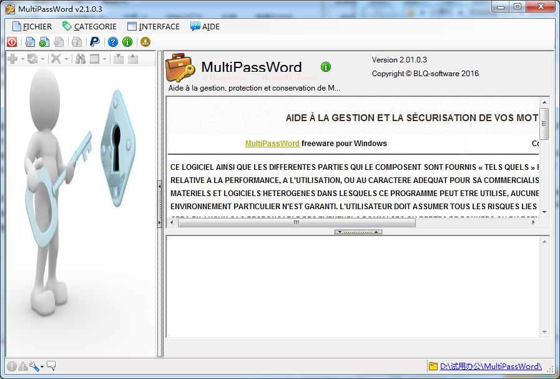Select the add entry plus icon
The height and width of the screenshot is (379, 560).
pyautogui.click(x=12, y=59)
